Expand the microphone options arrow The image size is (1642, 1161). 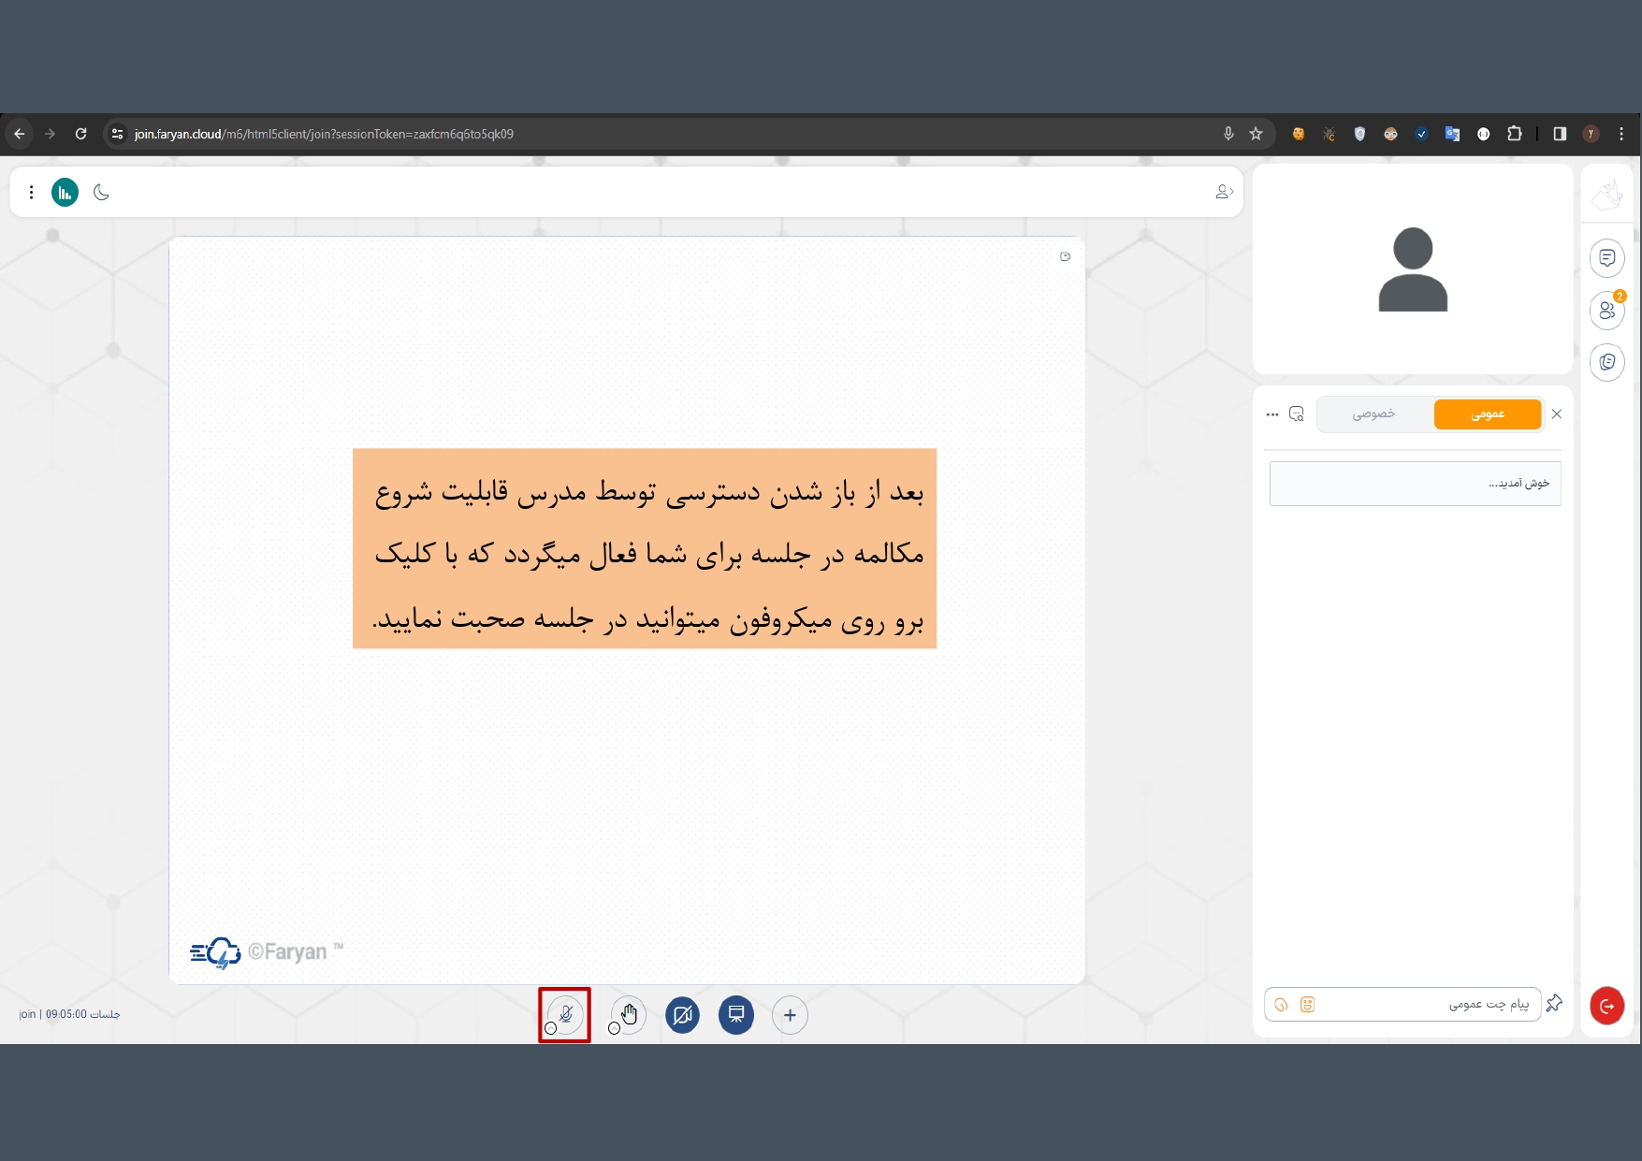[x=550, y=1028]
